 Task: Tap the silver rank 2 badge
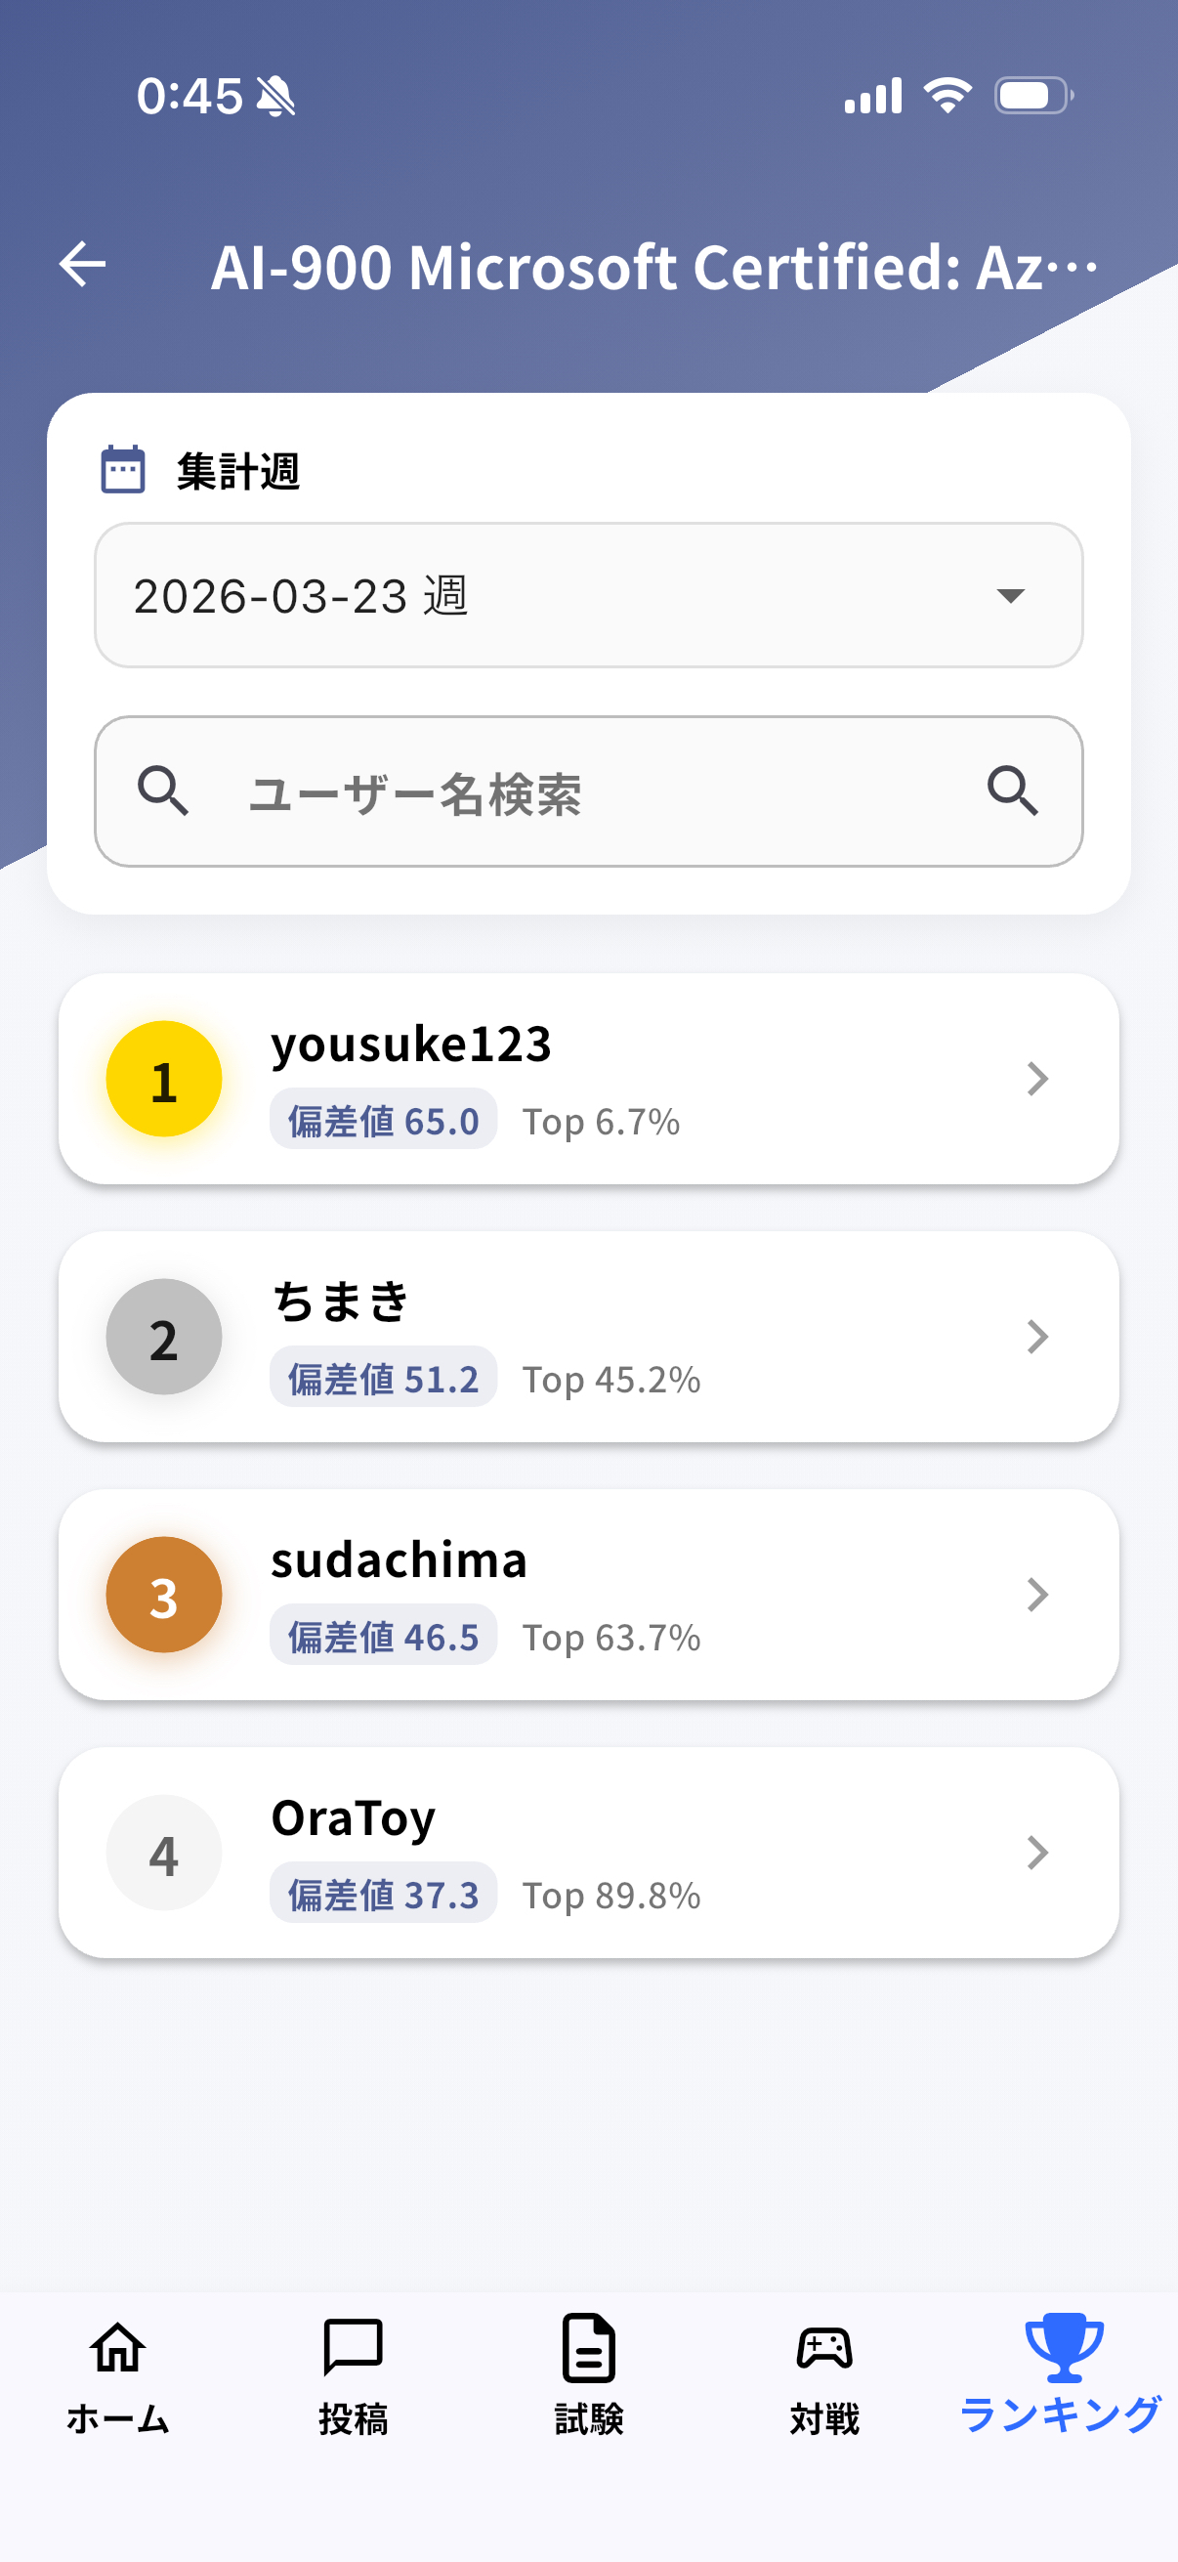coord(164,1337)
